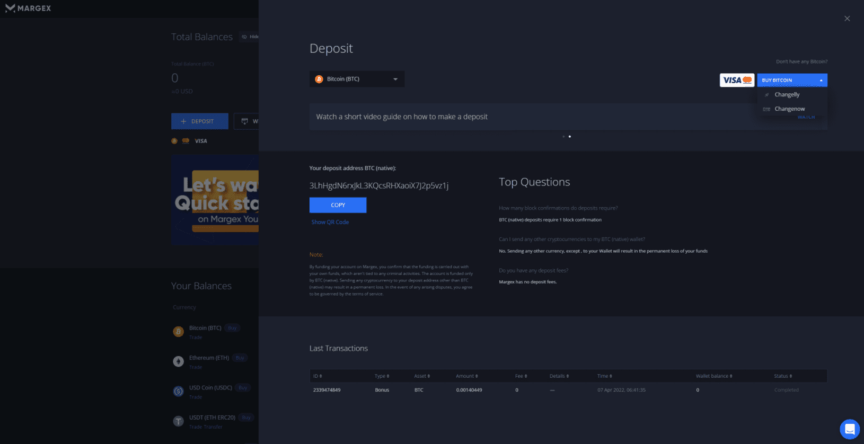Sort transactions by Status
Viewport: 864px width, 444px height.
click(x=783, y=376)
